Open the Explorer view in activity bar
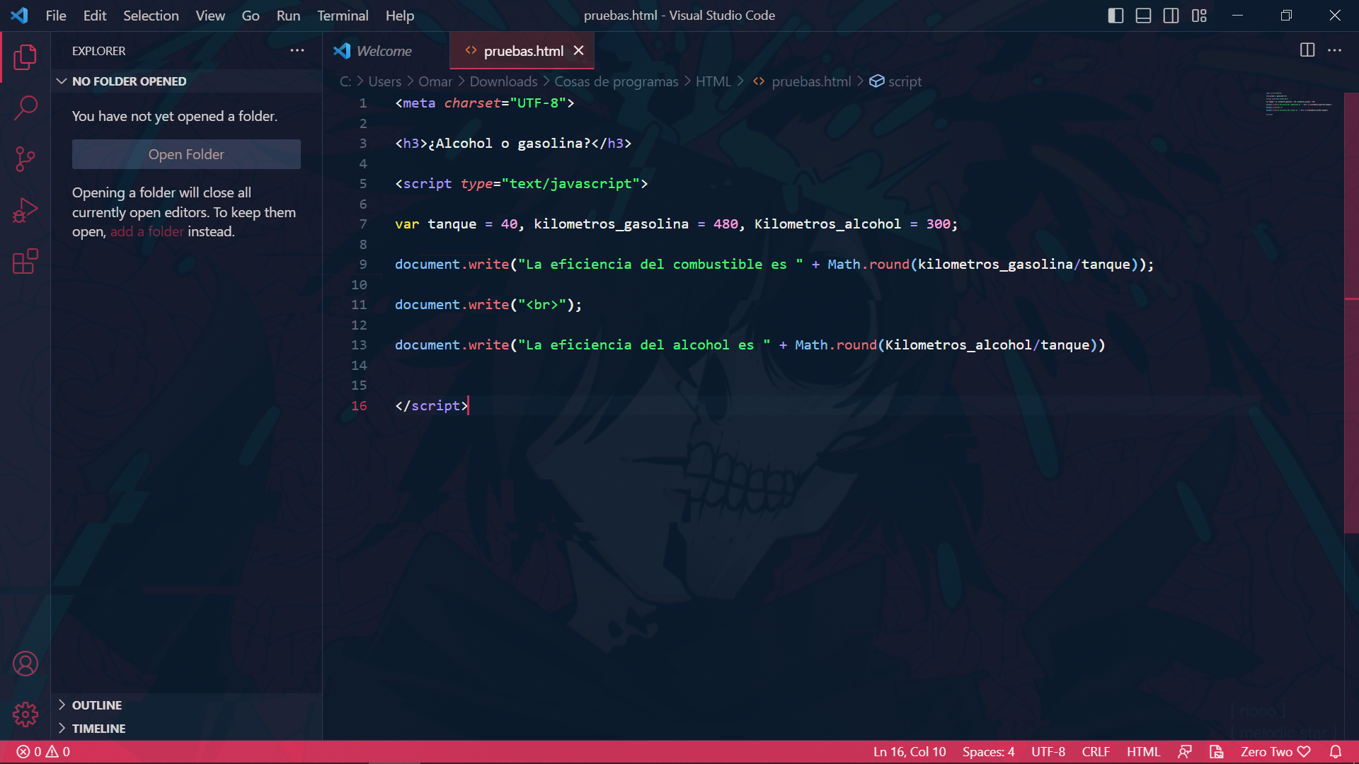1359x764 pixels. tap(25, 57)
